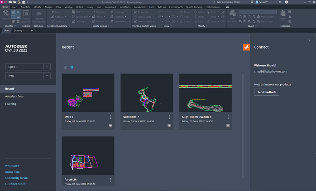Expand the New dropdown arrow

click(x=47, y=76)
